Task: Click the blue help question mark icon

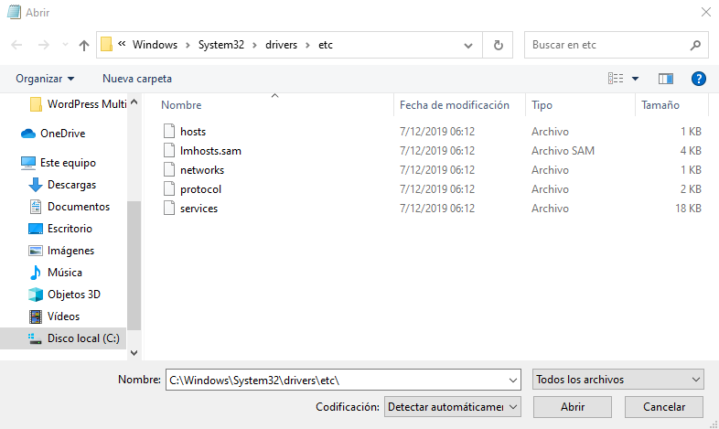Action: [699, 79]
